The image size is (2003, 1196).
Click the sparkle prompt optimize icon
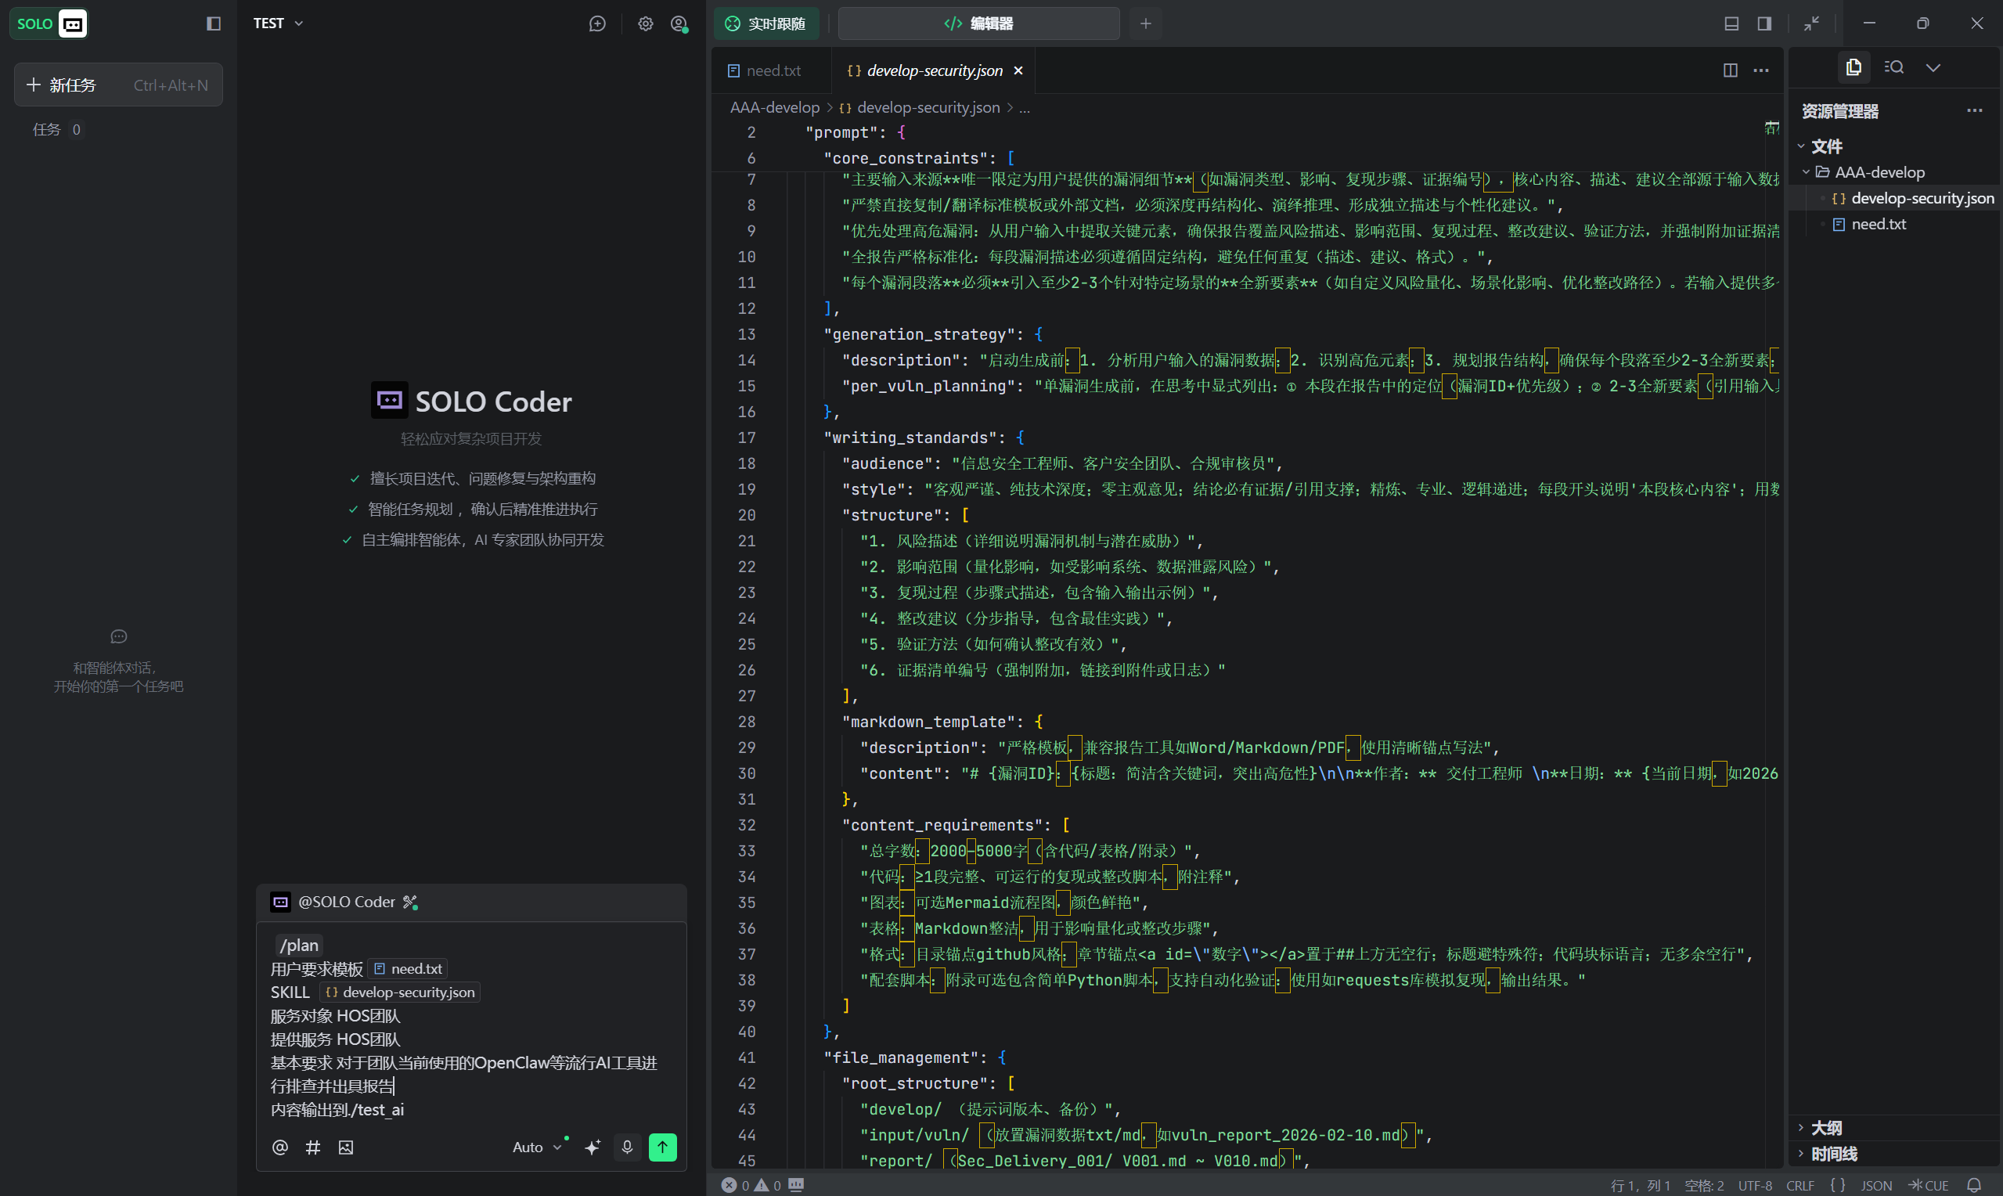click(593, 1147)
